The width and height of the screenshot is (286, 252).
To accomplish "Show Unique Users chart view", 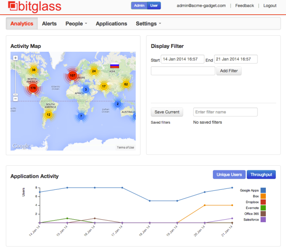I will coord(229,175).
